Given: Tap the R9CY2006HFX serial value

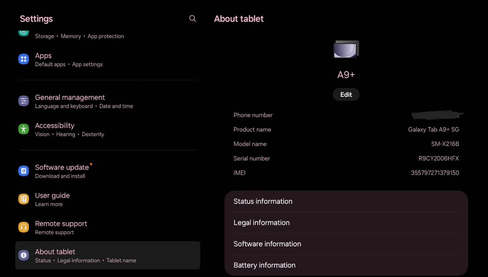Looking at the screenshot, I should pos(439,159).
